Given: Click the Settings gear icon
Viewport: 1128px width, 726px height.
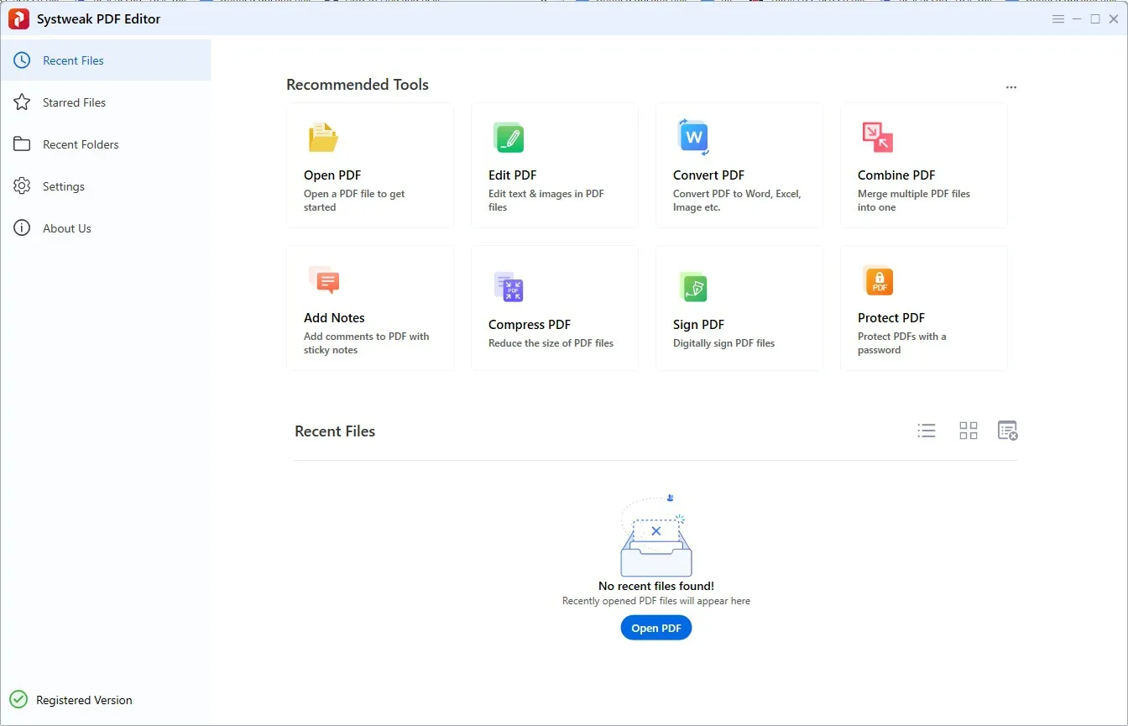Looking at the screenshot, I should point(22,186).
